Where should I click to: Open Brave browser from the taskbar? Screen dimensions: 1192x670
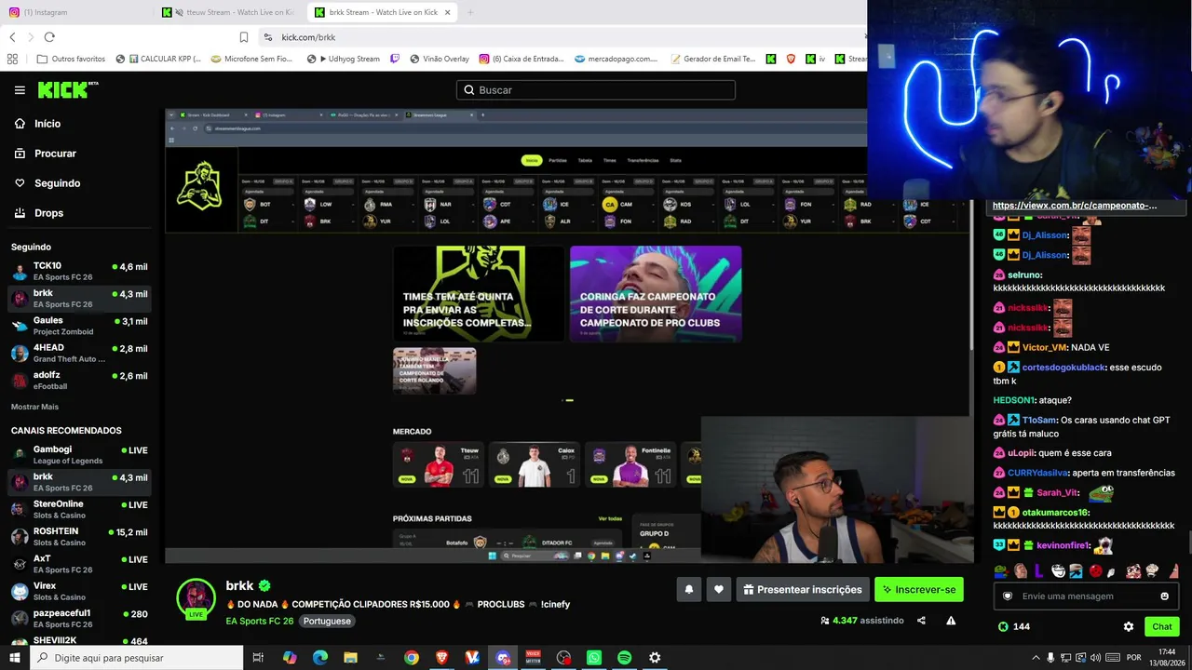click(x=442, y=658)
